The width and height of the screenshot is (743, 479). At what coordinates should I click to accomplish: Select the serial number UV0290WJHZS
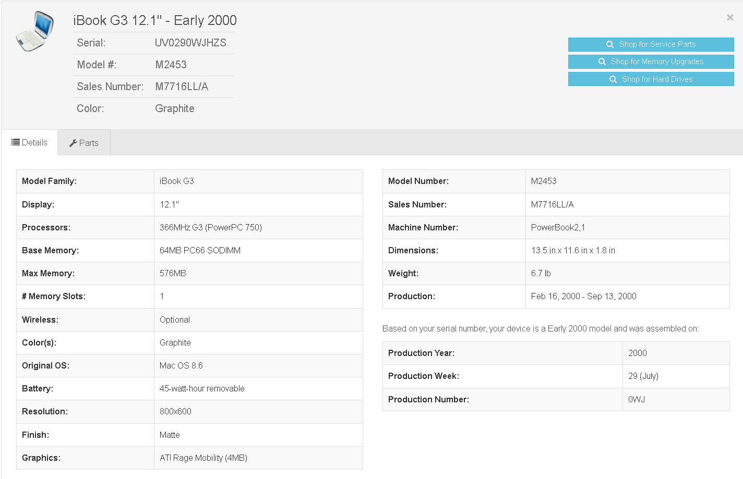coord(190,43)
